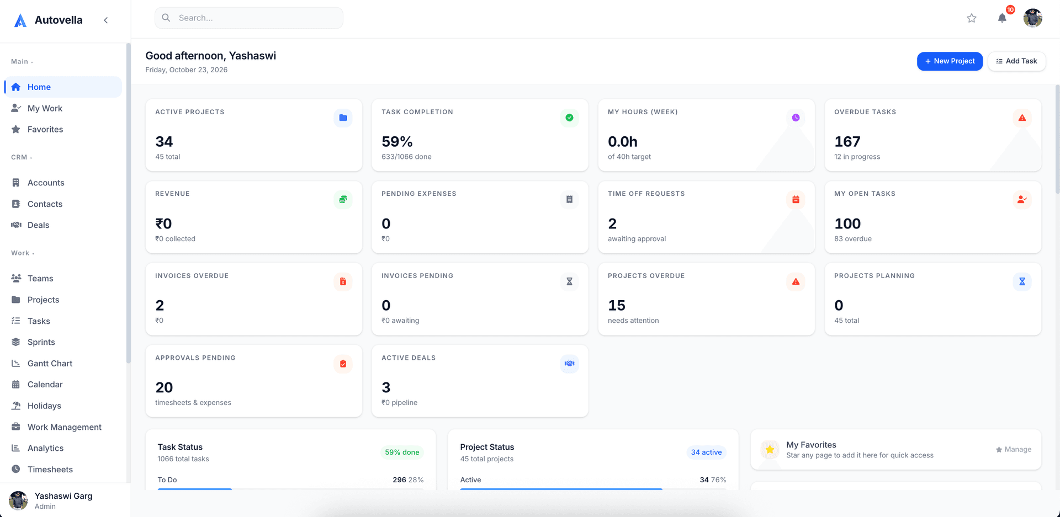Viewport: 1060px width, 517px height.
Task: Open the Invoices Overdue card
Action: point(254,299)
